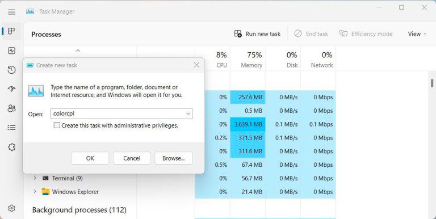Expand the Terminal (9) process group

(35, 178)
